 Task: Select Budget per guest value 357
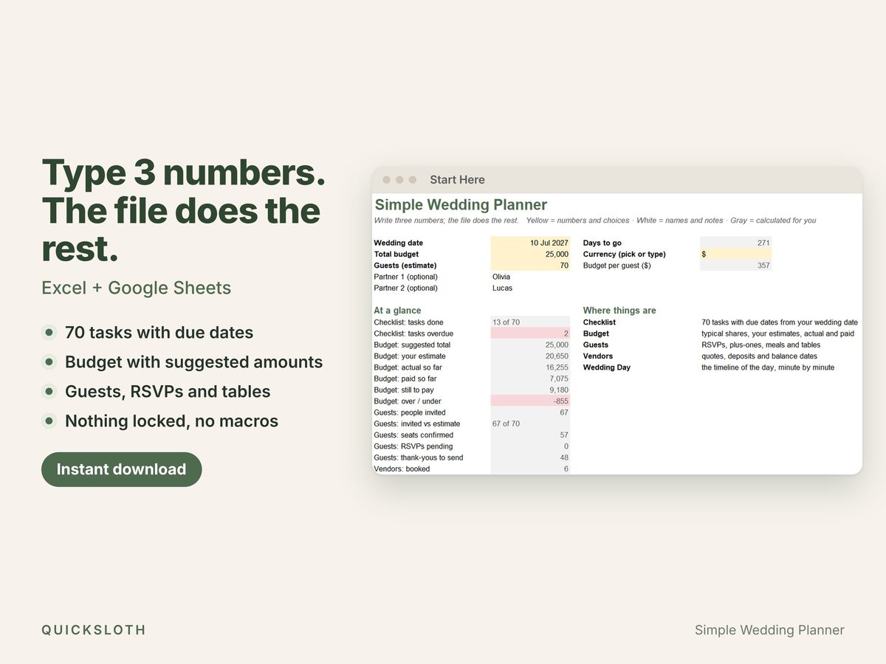735,266
